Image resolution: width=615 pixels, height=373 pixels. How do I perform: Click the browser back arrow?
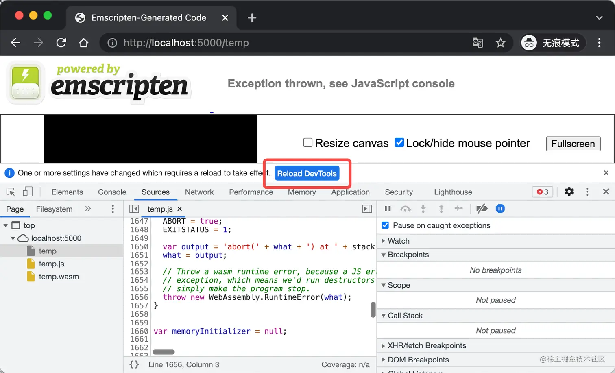(x=15, y=43)
